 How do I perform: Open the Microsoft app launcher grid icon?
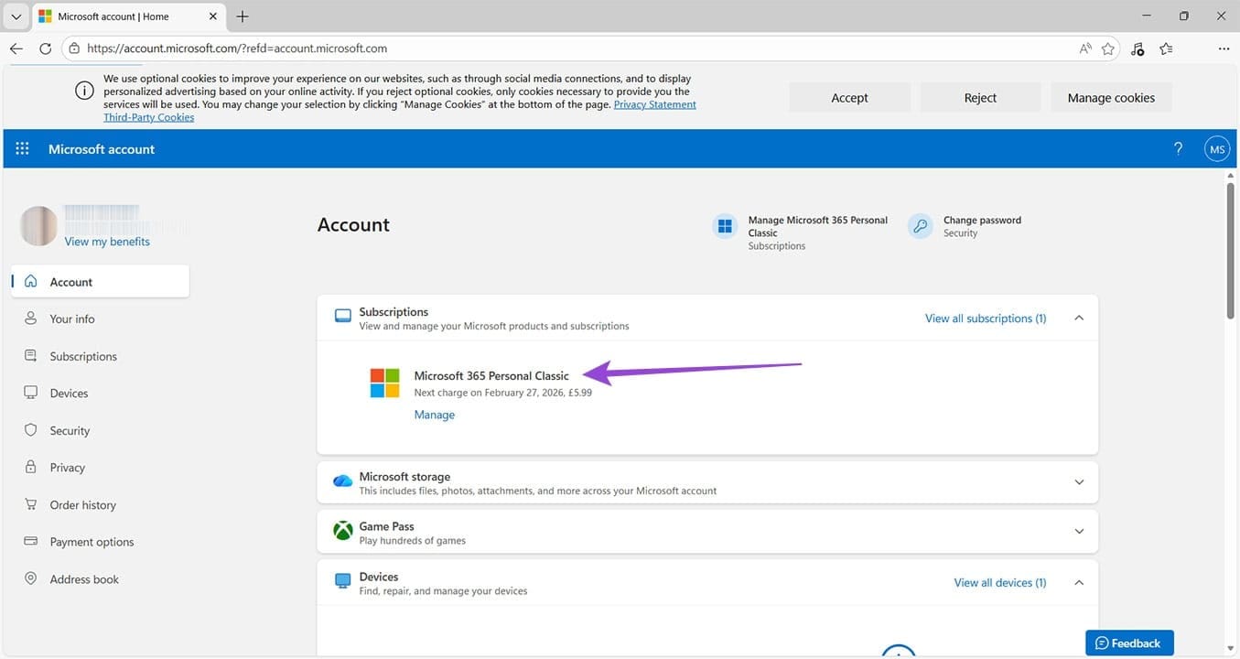[22, 148]
